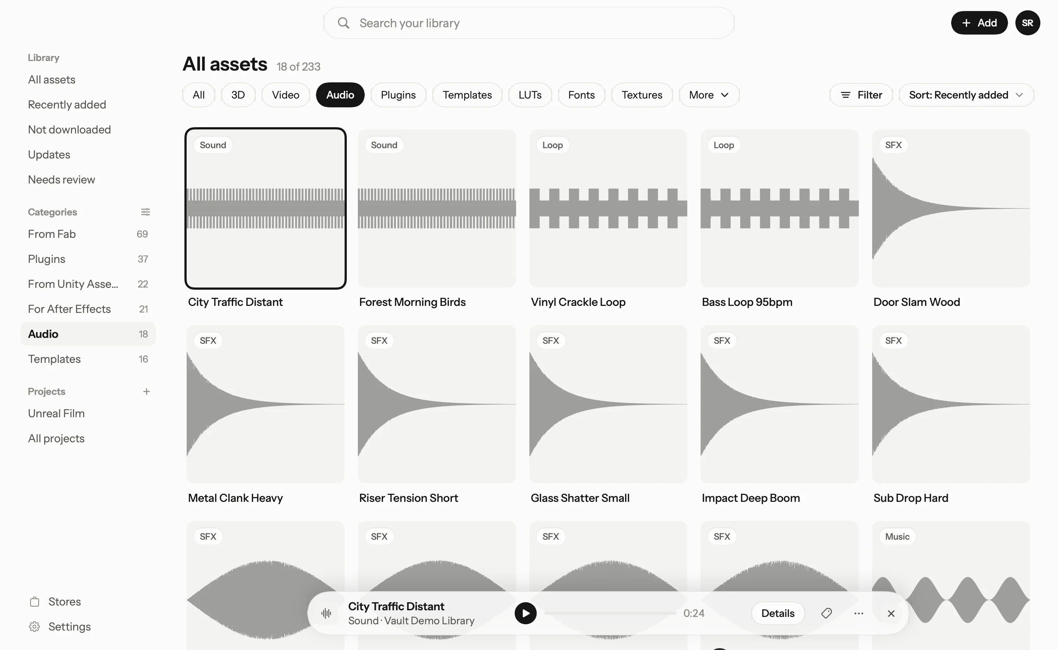Select the Impact Deep Boom thumbnail
Viewport: 1058px width, 650px height.
pos(779,404)
